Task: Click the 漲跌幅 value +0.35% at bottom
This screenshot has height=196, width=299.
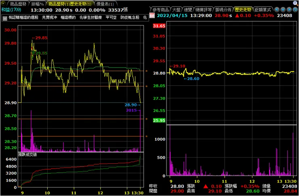Action: 250,186
